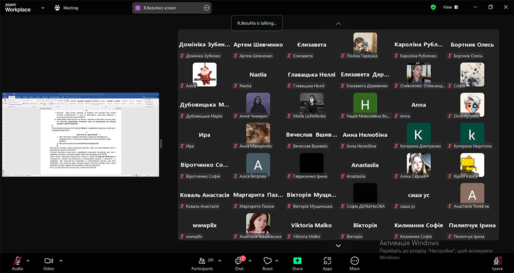Open video options chevron next to Video
514x273 pixels.
pyautogui.click(x=61, y=261)
